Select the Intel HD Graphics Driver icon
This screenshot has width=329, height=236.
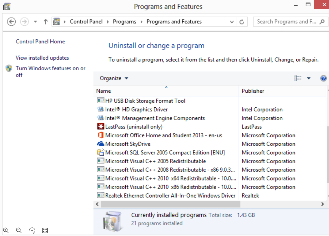[x=101, y=109]
